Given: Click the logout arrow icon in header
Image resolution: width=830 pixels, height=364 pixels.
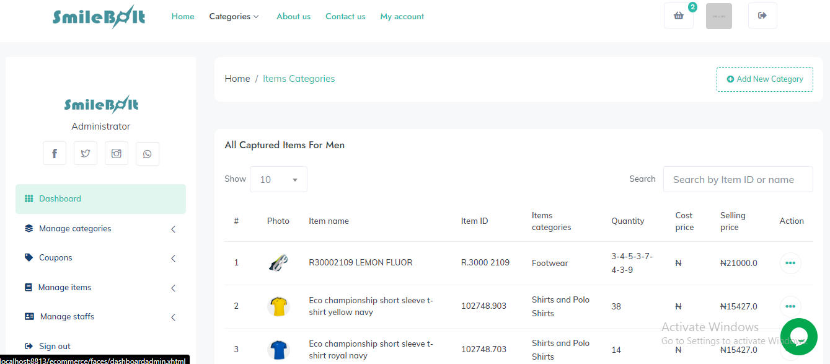Looking at the screenshot, I should coord(762,16).
